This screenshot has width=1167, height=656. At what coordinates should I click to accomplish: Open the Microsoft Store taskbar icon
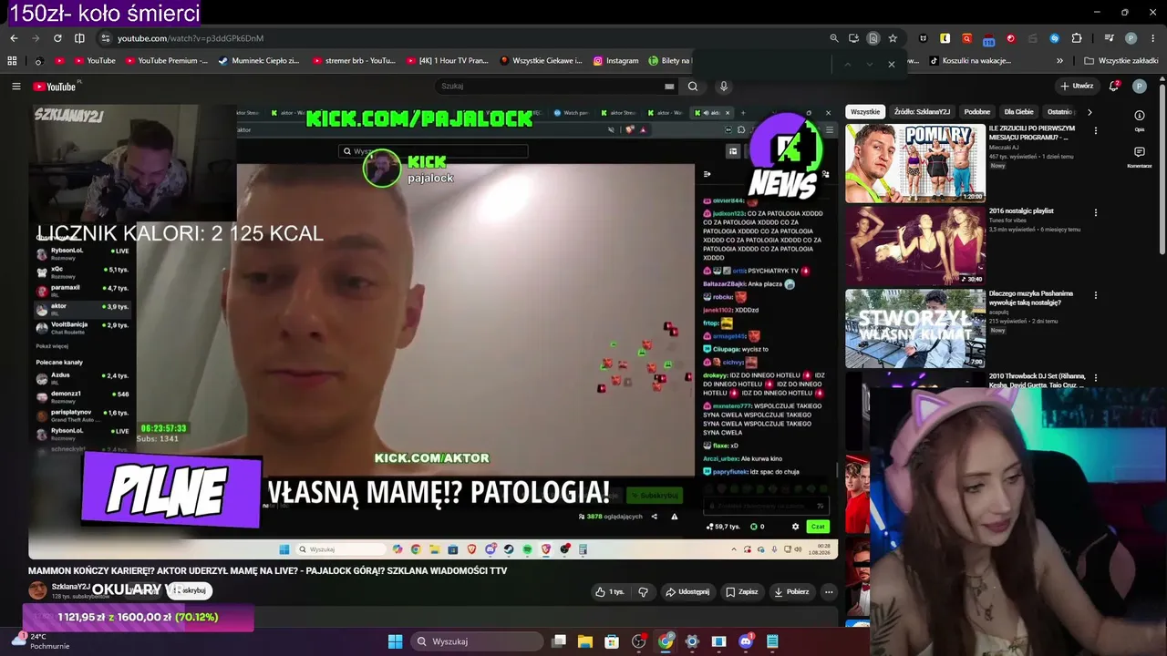pyautogui.click(x=612, y=641)
